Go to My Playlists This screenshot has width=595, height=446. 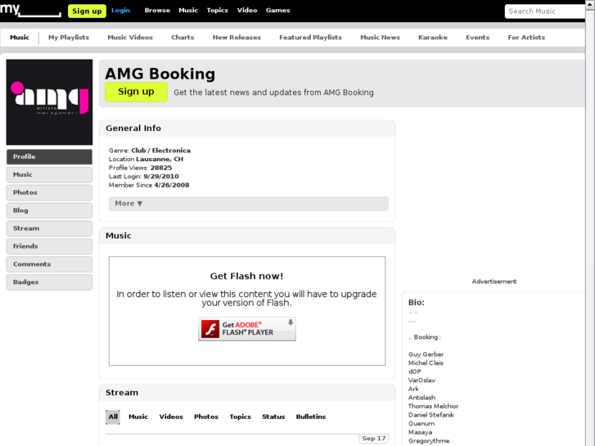69,37
